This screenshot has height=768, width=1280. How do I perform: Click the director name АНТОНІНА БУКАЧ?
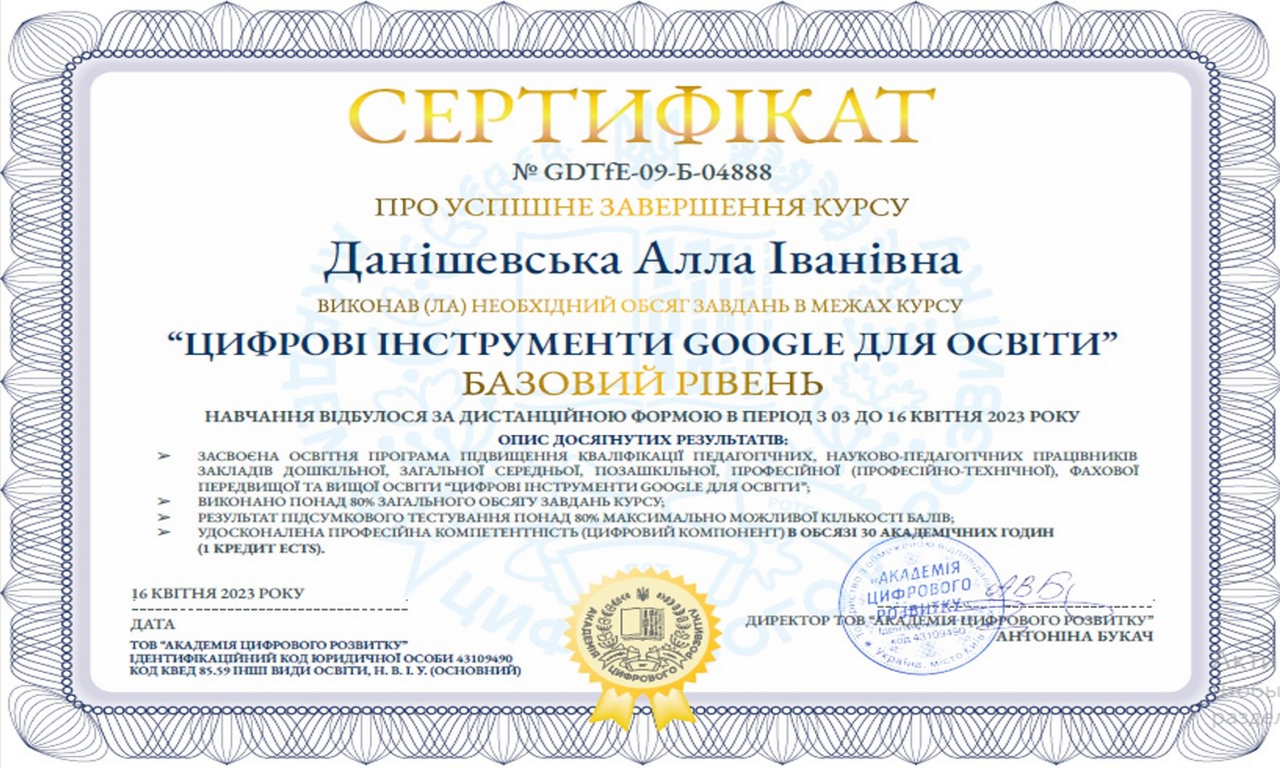(x=1074, y=636)
